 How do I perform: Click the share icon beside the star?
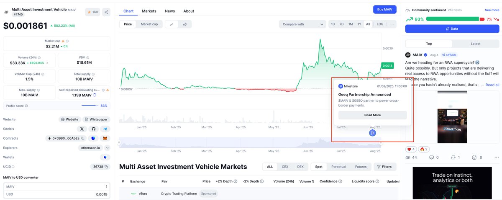[x=106, y=12]
